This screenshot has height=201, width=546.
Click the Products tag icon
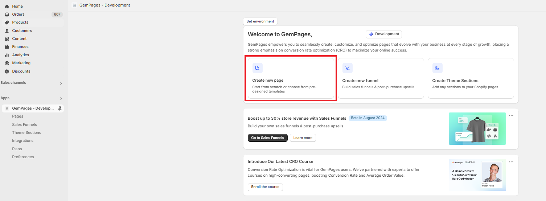pyautogui.click(x=7, y=22)
